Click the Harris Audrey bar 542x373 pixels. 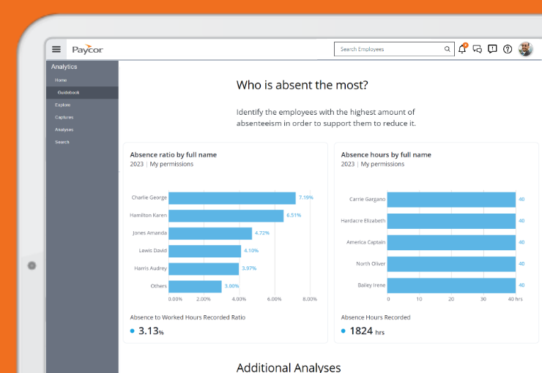(204, 269)
